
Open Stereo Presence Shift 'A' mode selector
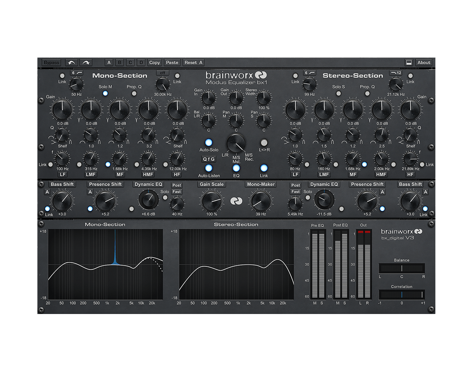383,192
